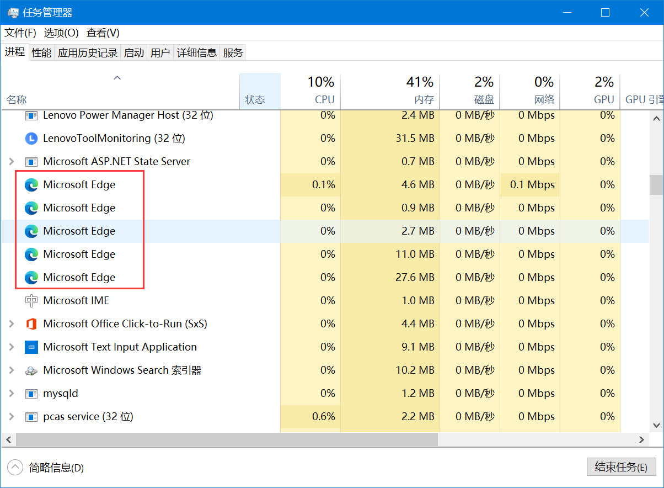Sort by the 状态 column header
664x488 pixels.
260,92
